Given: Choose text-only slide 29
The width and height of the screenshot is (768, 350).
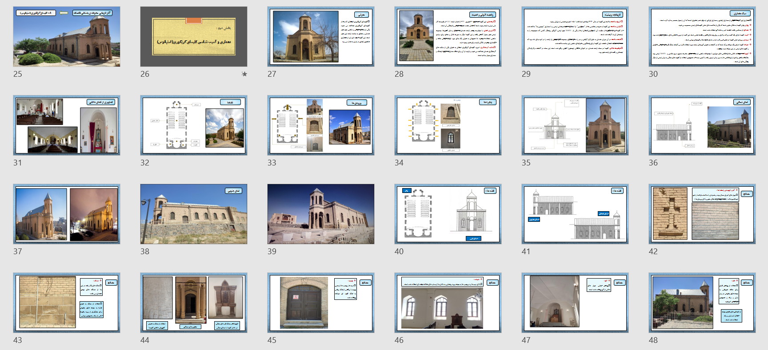Looking at the screenshot, I should [575, 37].
